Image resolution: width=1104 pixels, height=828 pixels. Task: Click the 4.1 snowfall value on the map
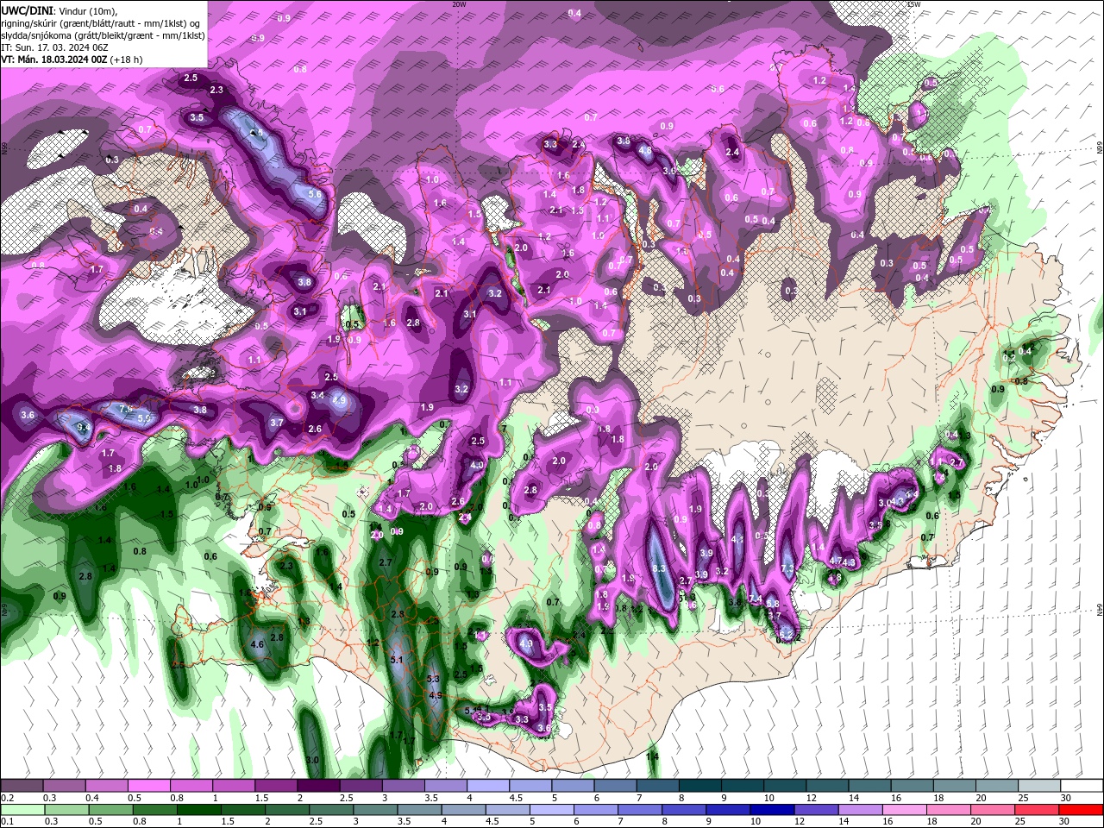coord(737,539)
